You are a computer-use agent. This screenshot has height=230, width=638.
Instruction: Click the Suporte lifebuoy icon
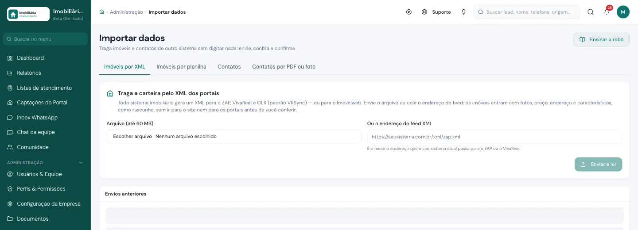(x=424, y=12)
